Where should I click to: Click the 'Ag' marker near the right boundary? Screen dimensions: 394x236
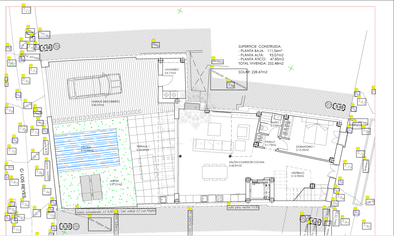[341, 182]
